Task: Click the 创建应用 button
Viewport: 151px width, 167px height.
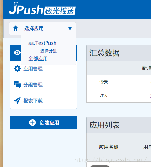Action: tap(43, 122)
